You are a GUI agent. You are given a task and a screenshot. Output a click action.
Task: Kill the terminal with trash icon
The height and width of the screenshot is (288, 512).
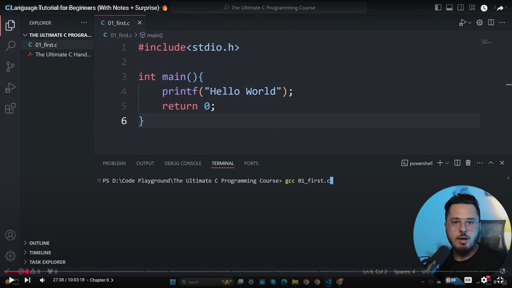tap(468, 163)
